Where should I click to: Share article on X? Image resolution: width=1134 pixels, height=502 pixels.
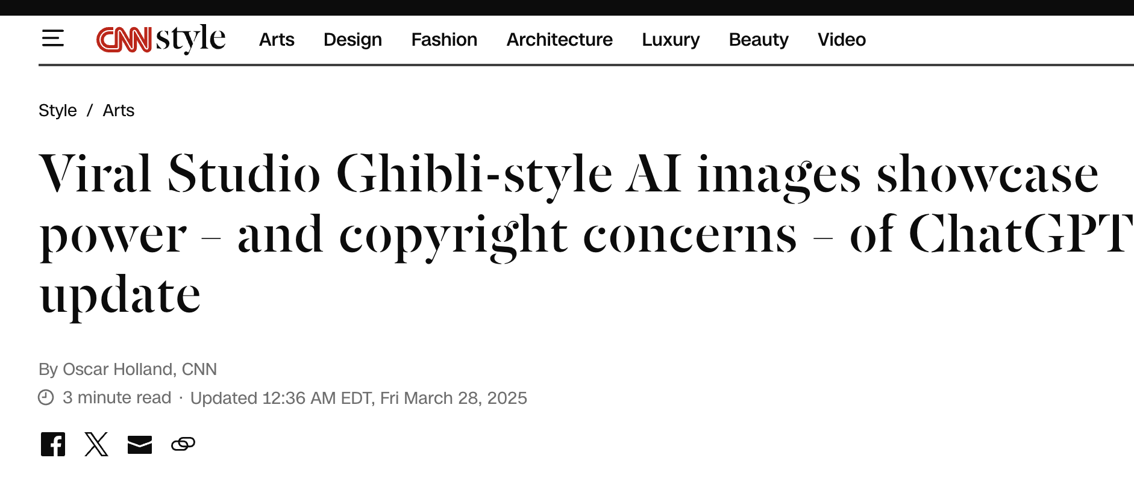pos(96,444)
